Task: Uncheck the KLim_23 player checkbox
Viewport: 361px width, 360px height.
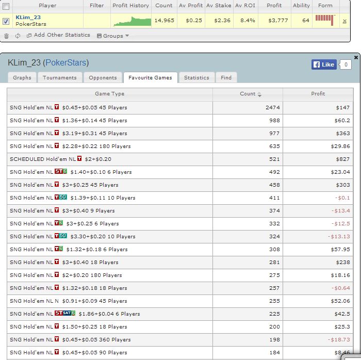Action: coord(6,21)
